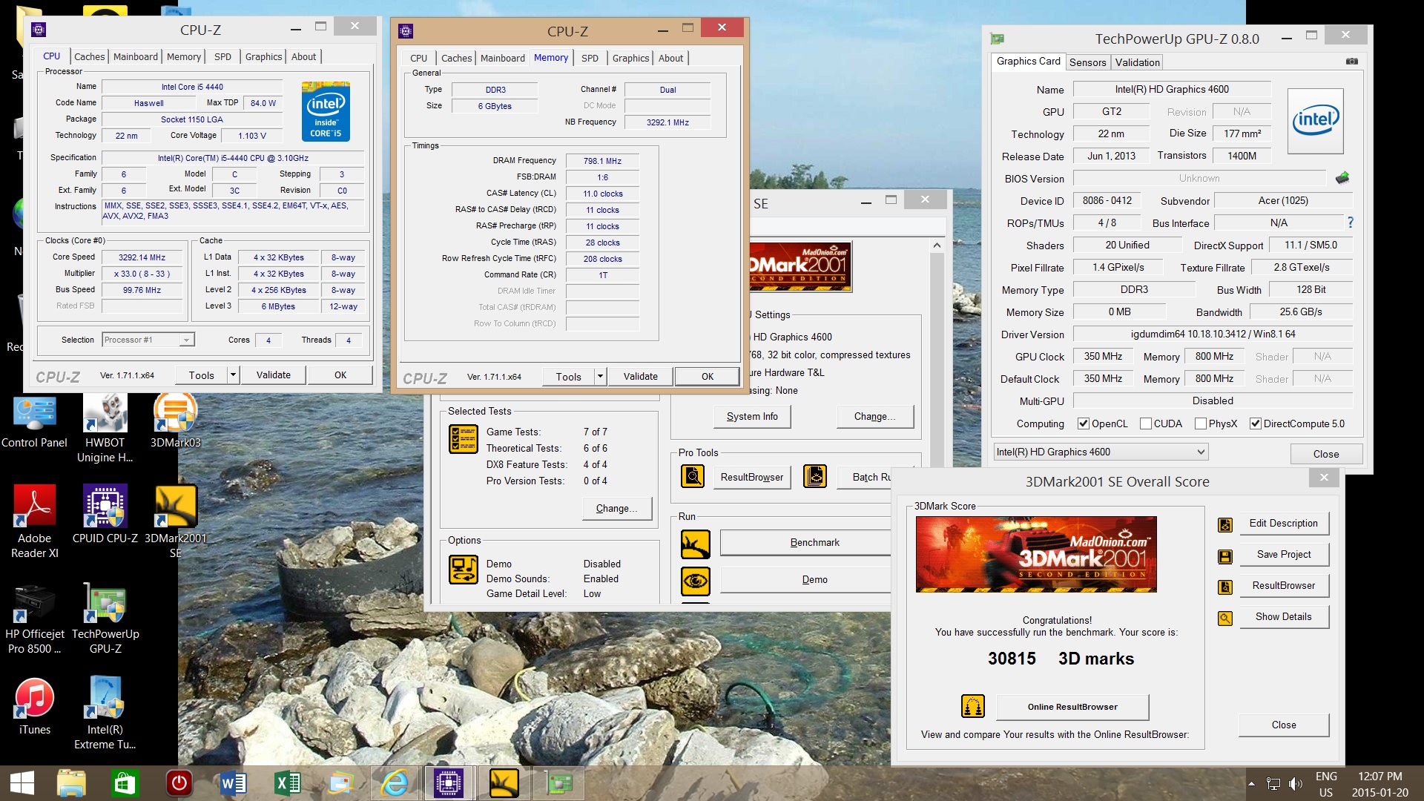Image resolution: width=1424 pixels, height=801 pixels.
Task: Click the volume icon in system tray
Action: click(1296, 784)
